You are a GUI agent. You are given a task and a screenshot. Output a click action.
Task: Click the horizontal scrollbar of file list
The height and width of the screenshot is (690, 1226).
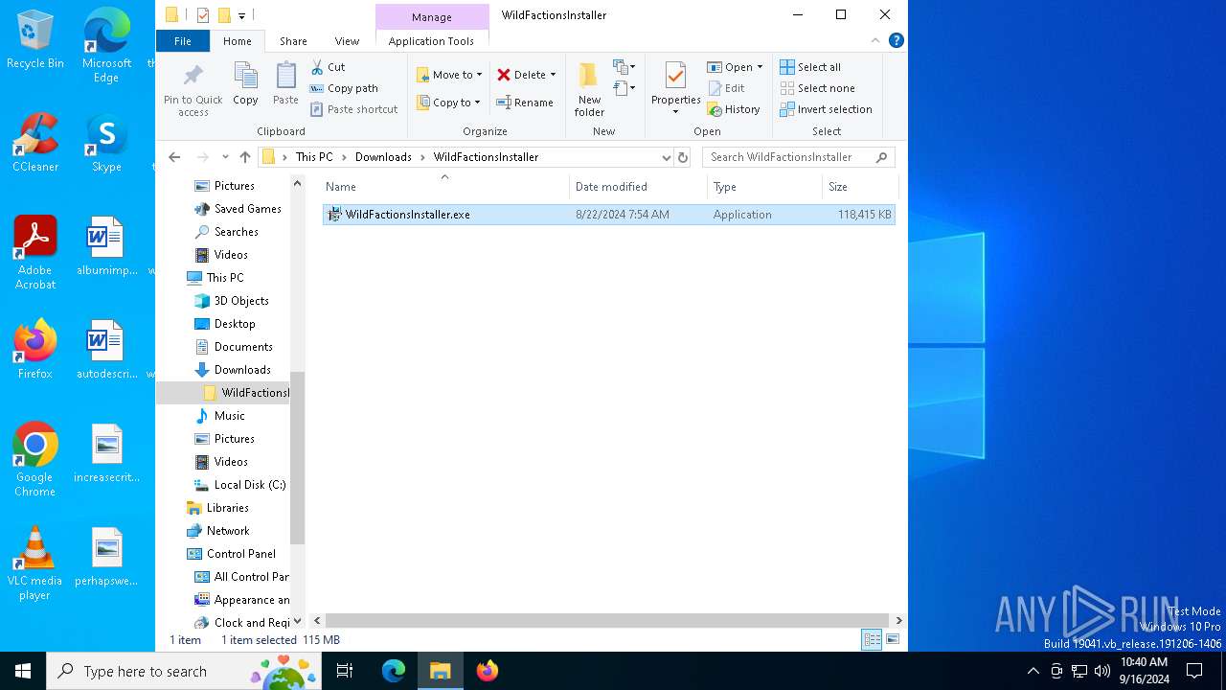click(x=607, y=620)
